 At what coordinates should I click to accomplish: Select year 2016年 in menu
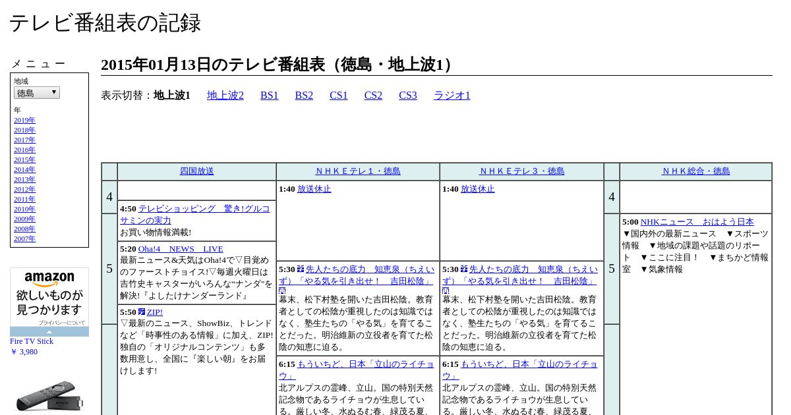(x=24, y=150)
